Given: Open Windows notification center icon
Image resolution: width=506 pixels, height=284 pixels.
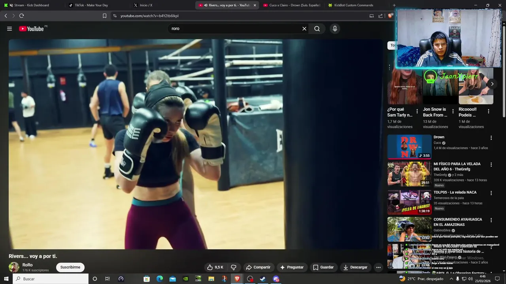Looking at the screenshot, I should (x=497, y=279).
